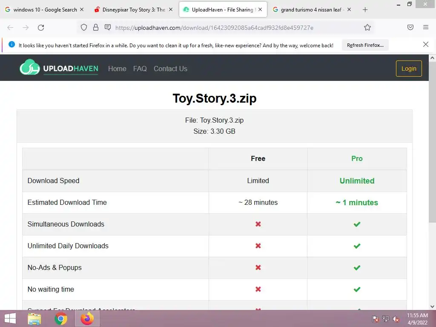Click the Download Speed row label

(53, 181)
